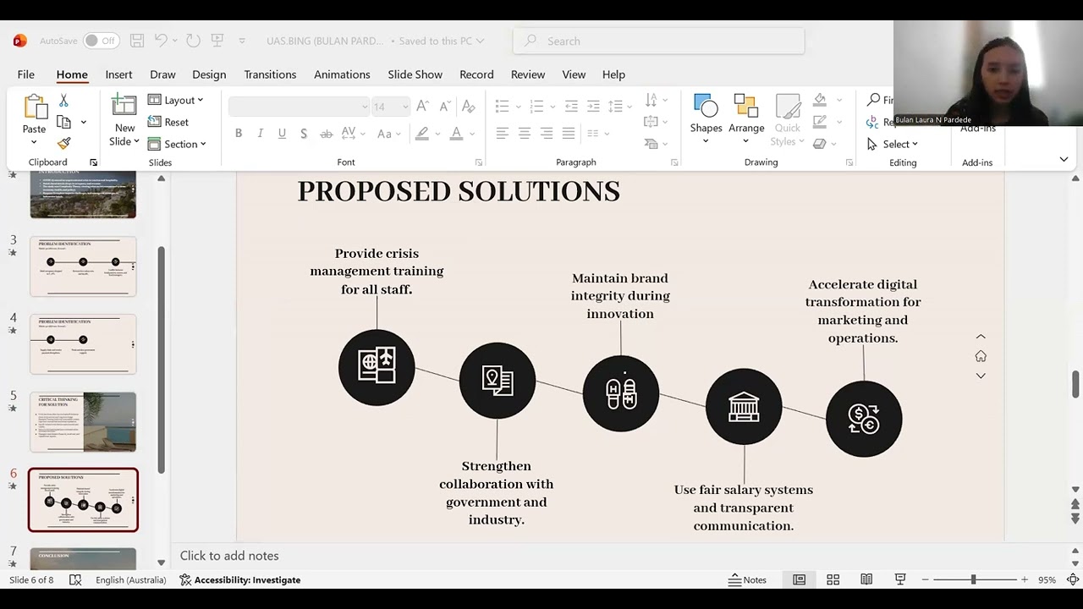Viewport: 1083px width, 609px height.
Task: Decrease font size icon
Action: [444, 107]
